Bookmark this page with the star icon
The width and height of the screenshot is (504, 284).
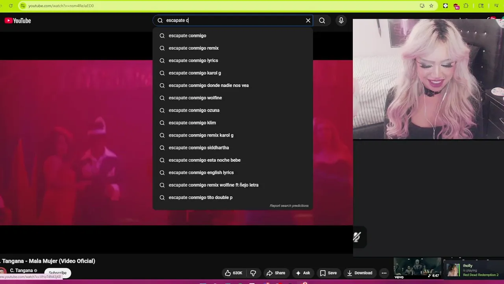coord(431,6)
